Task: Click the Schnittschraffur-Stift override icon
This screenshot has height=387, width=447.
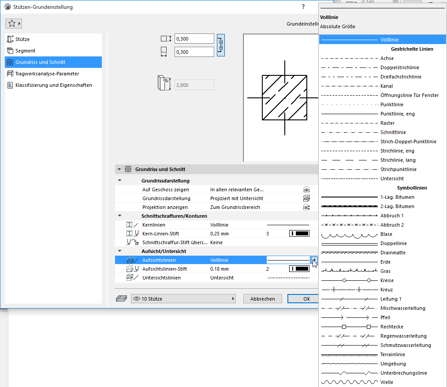Action: coord(133,242)
